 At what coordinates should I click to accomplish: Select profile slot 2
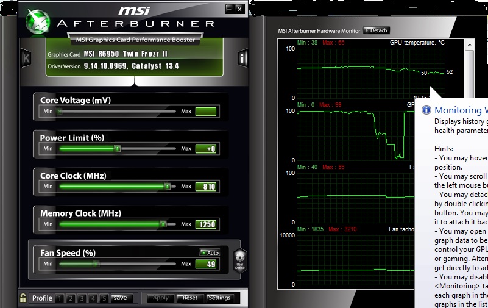coord(70,298)
